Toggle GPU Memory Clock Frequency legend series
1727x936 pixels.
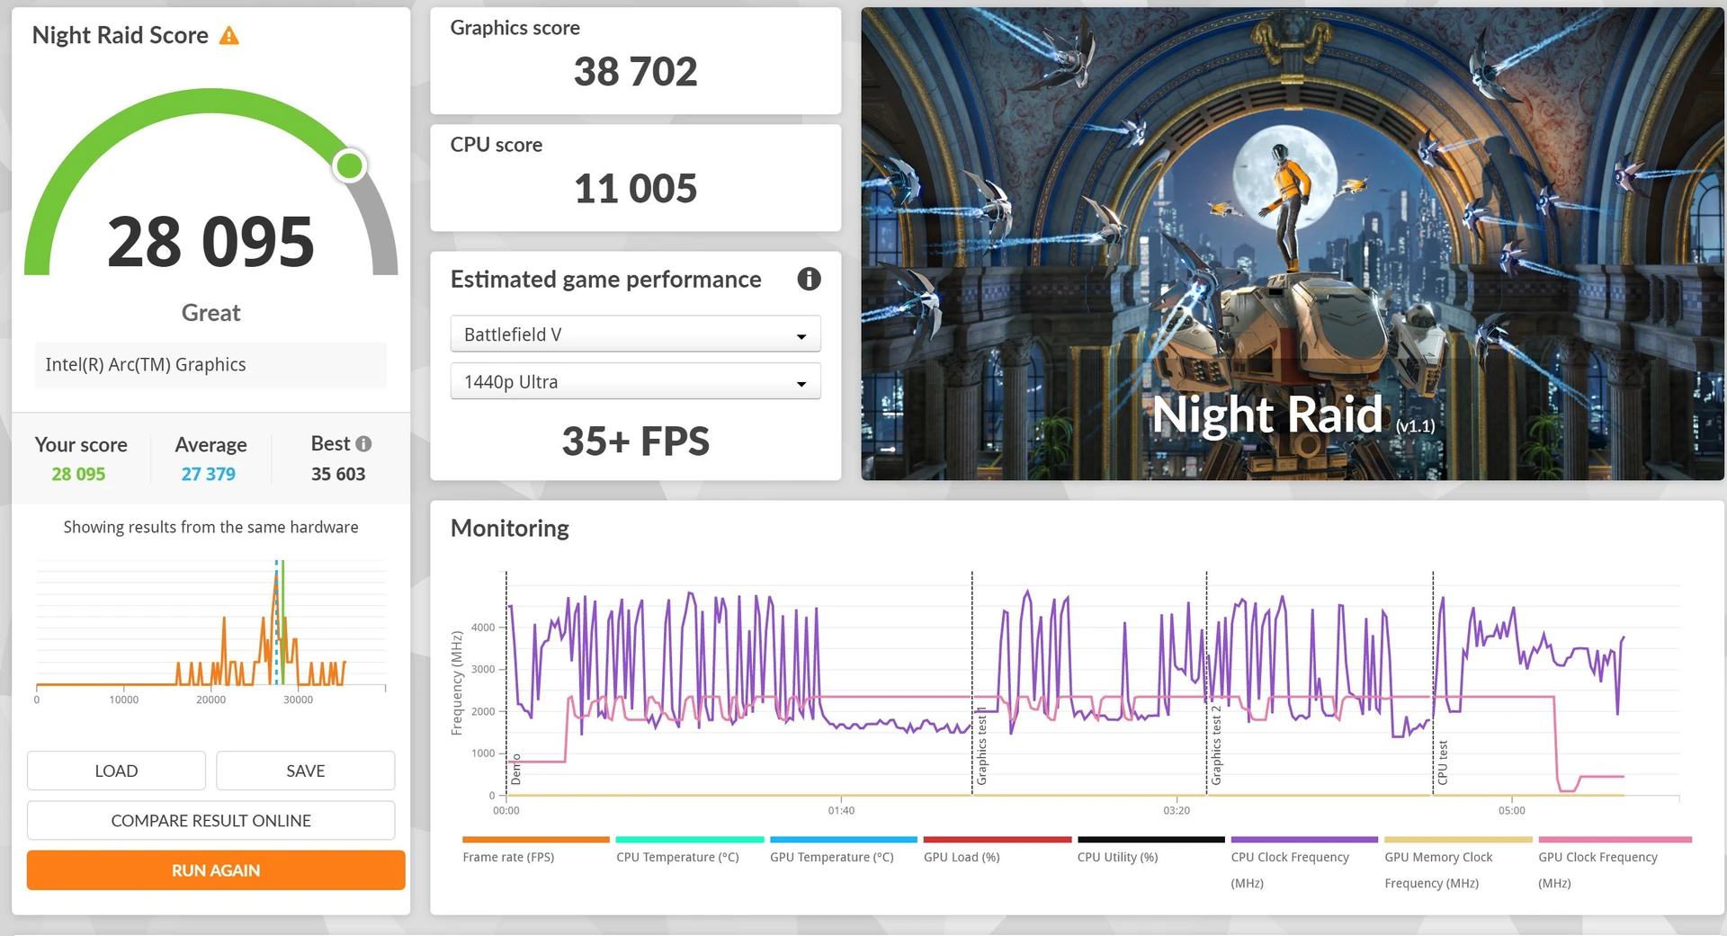pos(1458,863)
